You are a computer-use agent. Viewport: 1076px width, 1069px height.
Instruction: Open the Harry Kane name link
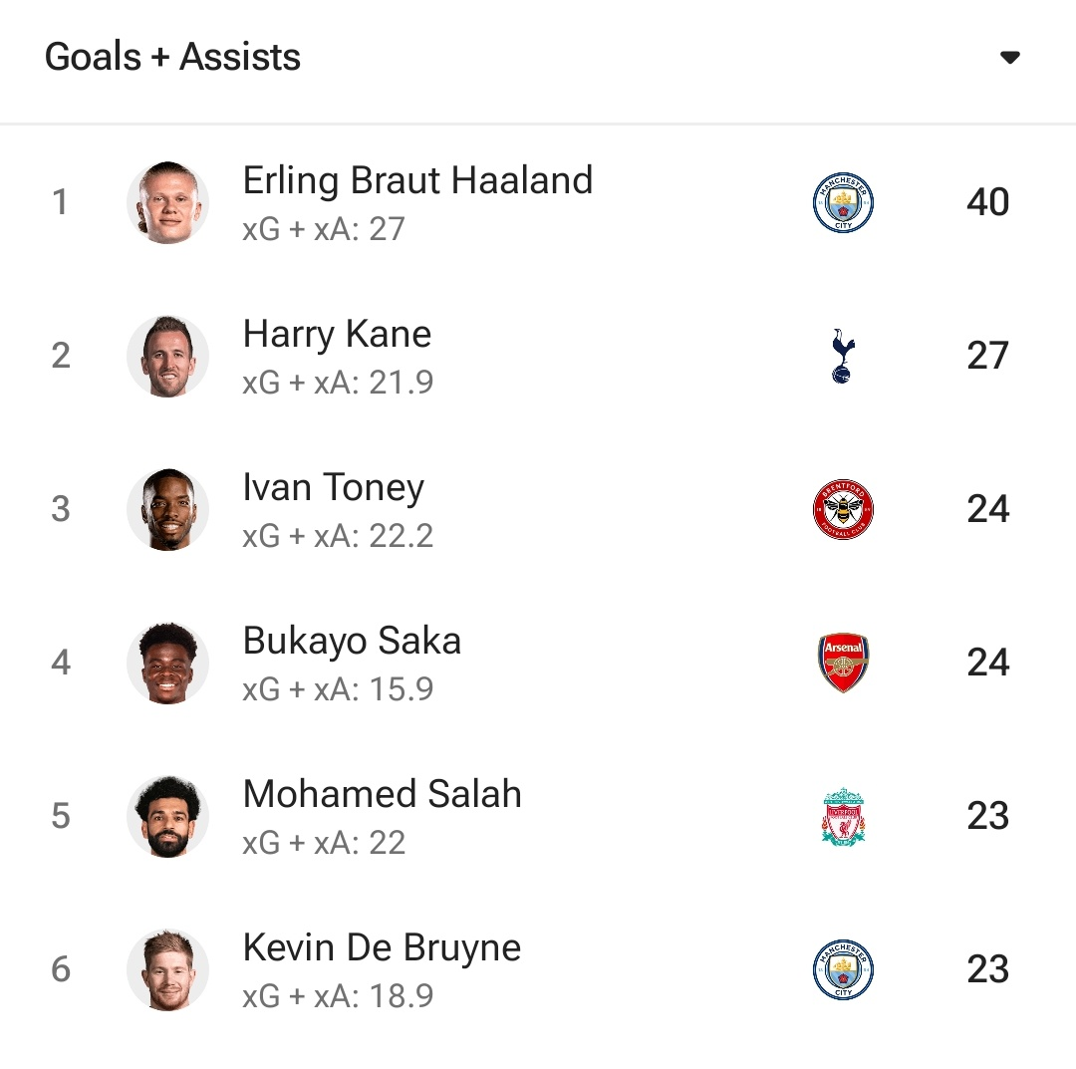pyautogui.click(x=337, y=334)
